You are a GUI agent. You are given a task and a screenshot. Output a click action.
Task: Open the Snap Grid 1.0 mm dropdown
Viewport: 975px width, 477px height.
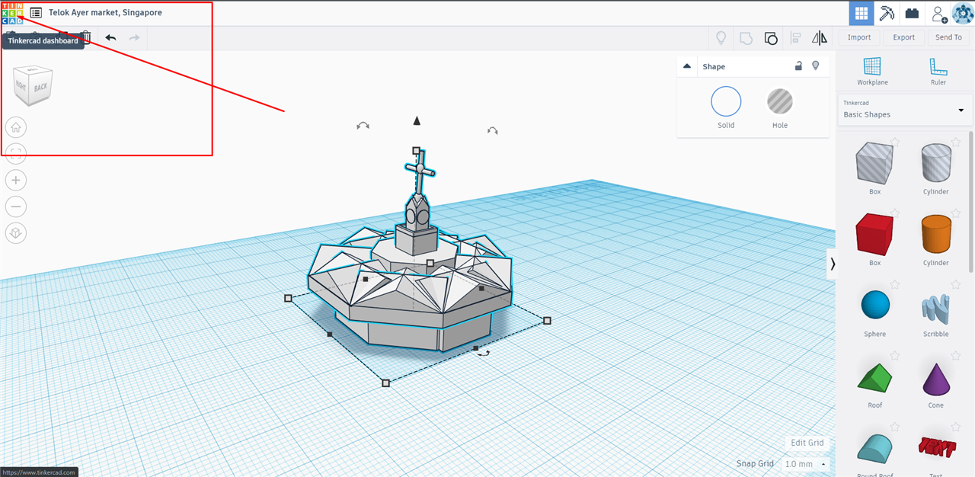(x=806, y=464)
